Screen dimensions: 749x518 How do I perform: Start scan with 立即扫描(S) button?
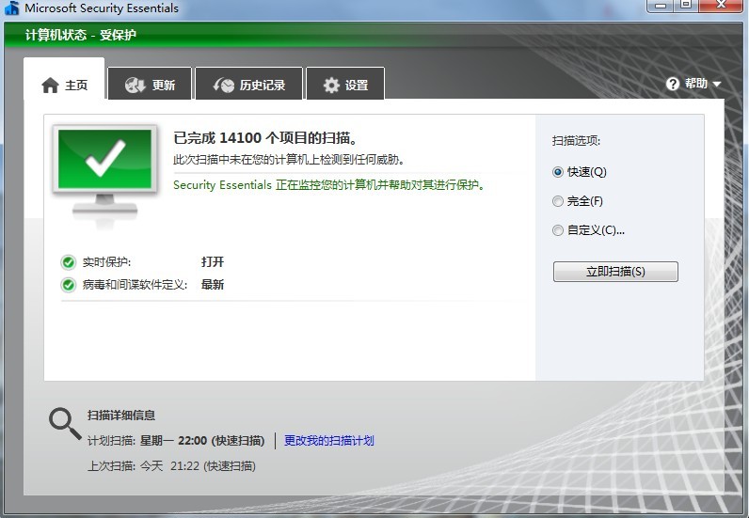tap(615, 272)
